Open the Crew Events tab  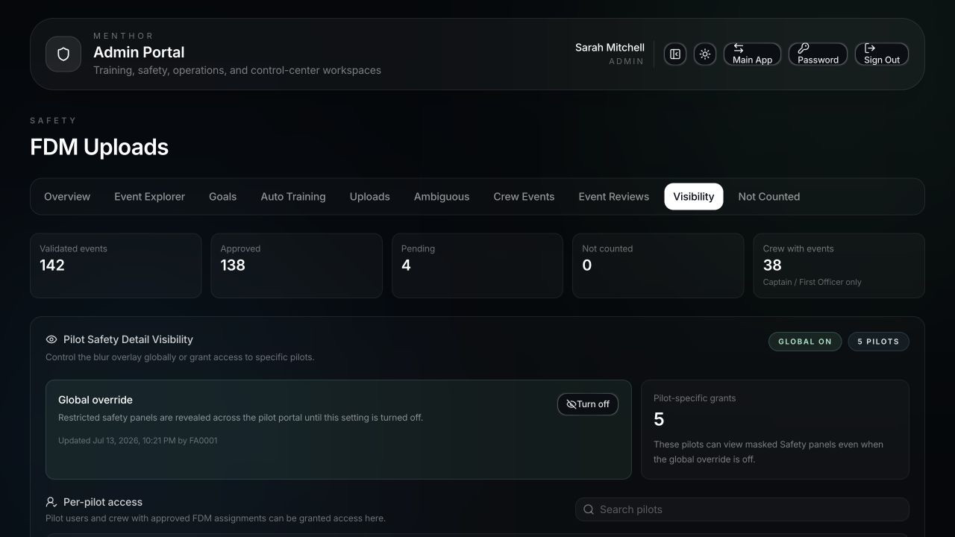[524, 197]
